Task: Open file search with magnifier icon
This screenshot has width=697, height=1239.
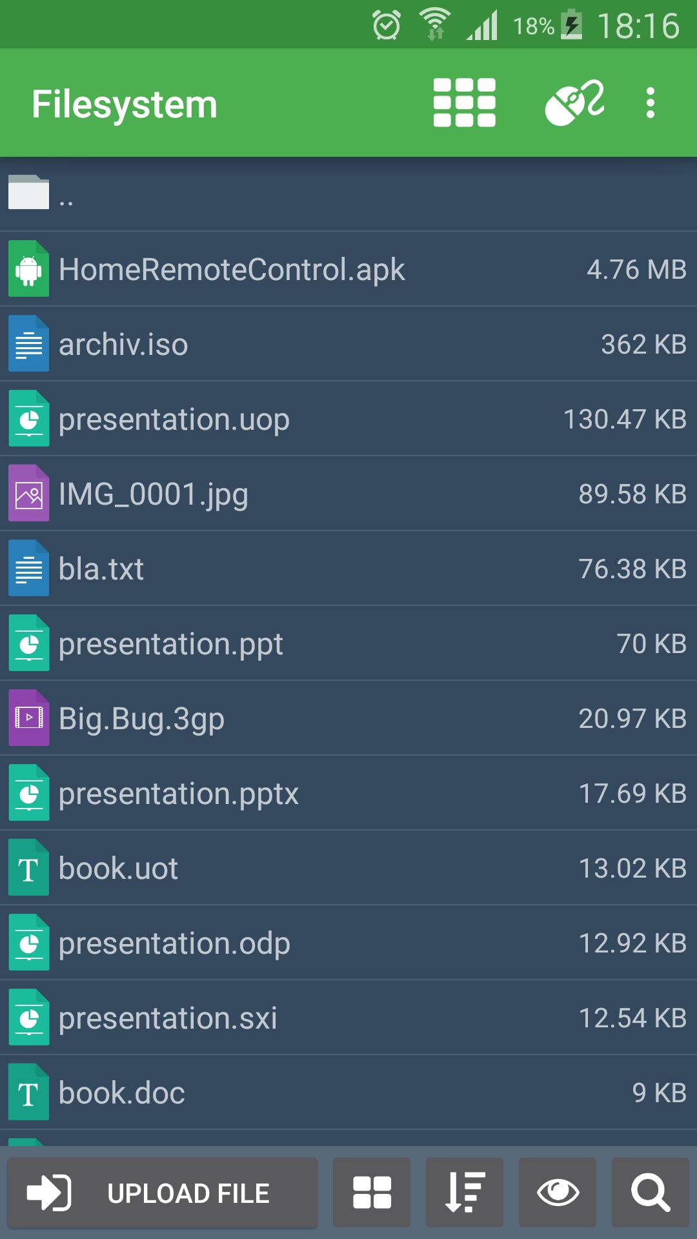Action: [650, 1193]
